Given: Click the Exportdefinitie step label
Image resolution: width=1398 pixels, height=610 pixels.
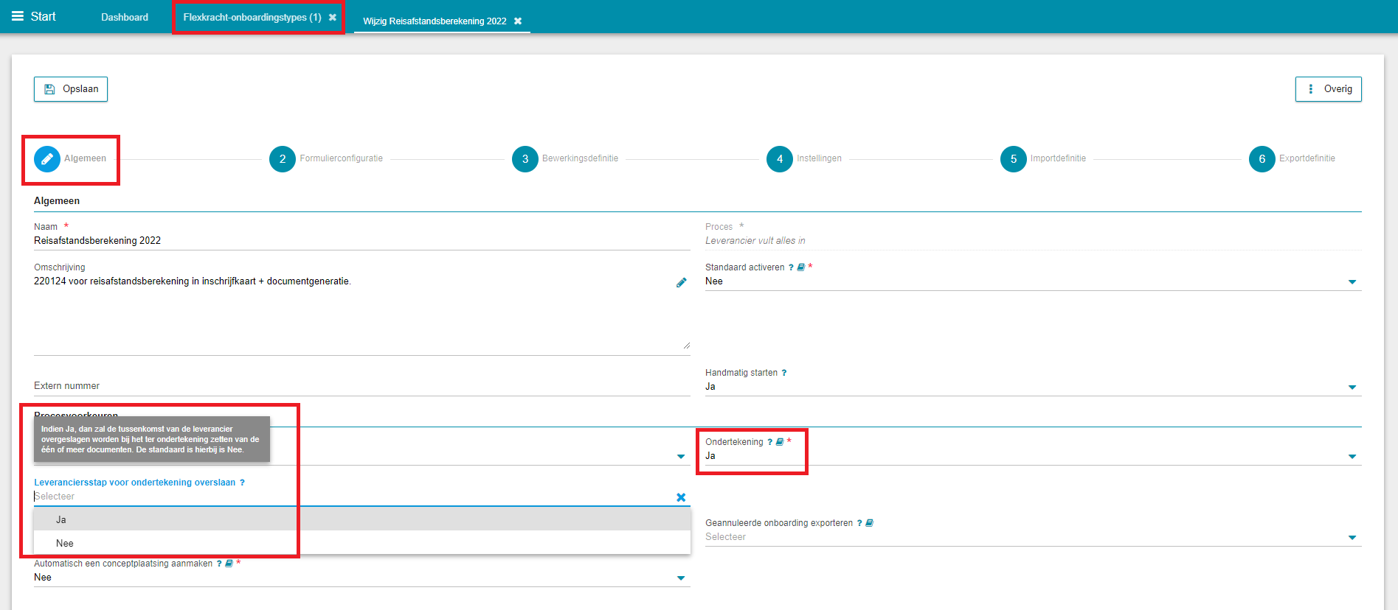Looking at the screenshot, I should point(1307,158).
